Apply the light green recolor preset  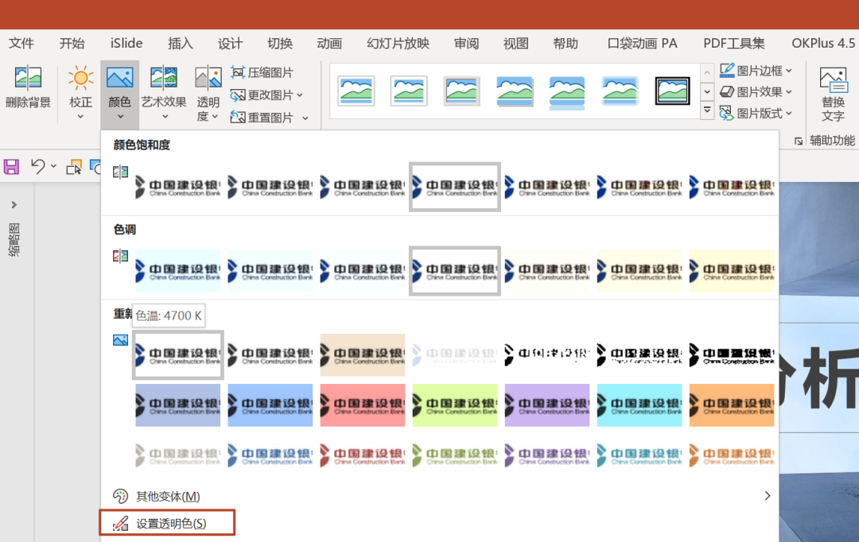click(455, 455)
